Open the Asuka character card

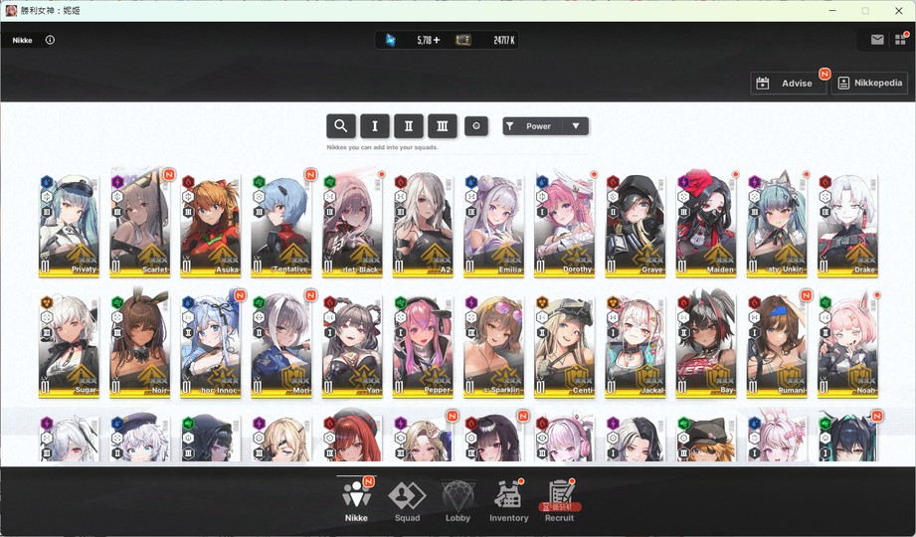click(x=210, y=226)
